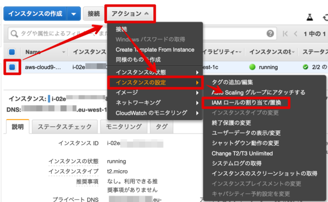Switch to the 説明 tab
328x202 pixels.
pos(18,127)
